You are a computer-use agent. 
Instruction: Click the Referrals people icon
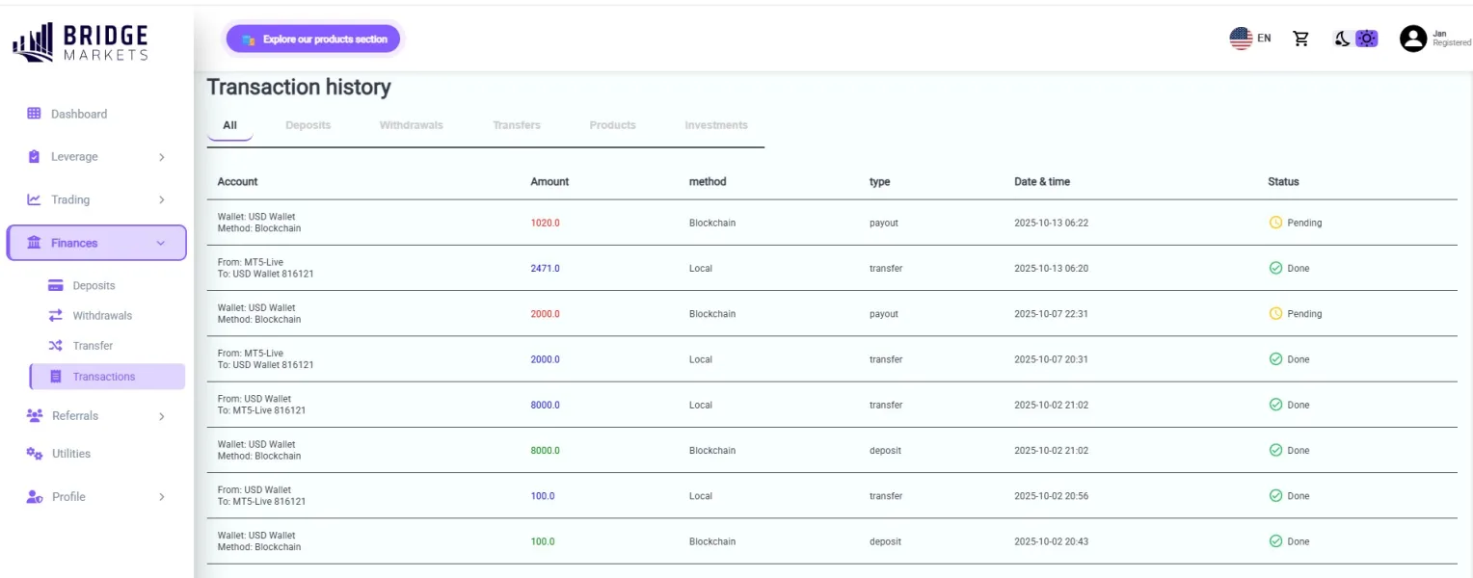click(35, 416)
